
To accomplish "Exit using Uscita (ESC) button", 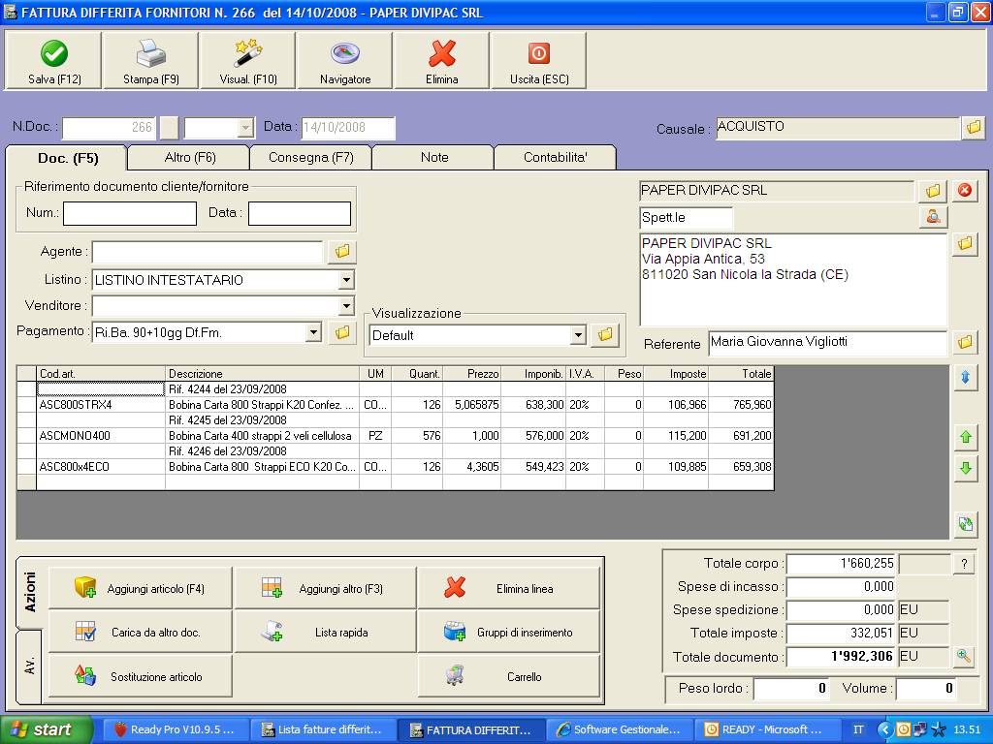I will pyautogui.click(x=539, y=61).
